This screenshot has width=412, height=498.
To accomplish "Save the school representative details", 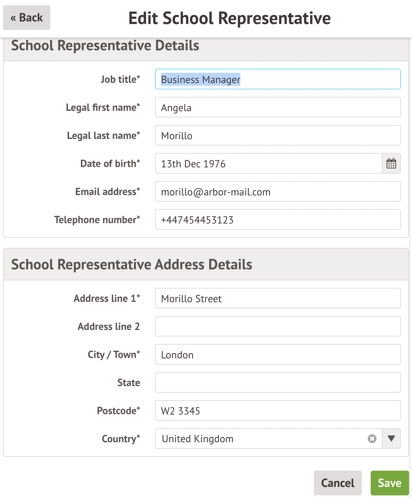I will (x=389, y=483).
